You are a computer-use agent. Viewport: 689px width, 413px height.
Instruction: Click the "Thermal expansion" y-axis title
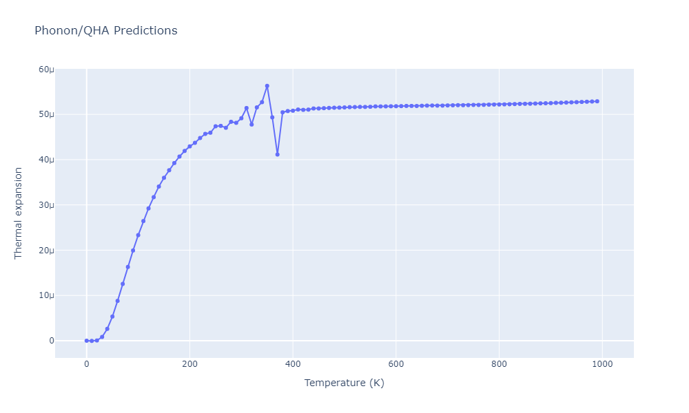click(19, 213)
